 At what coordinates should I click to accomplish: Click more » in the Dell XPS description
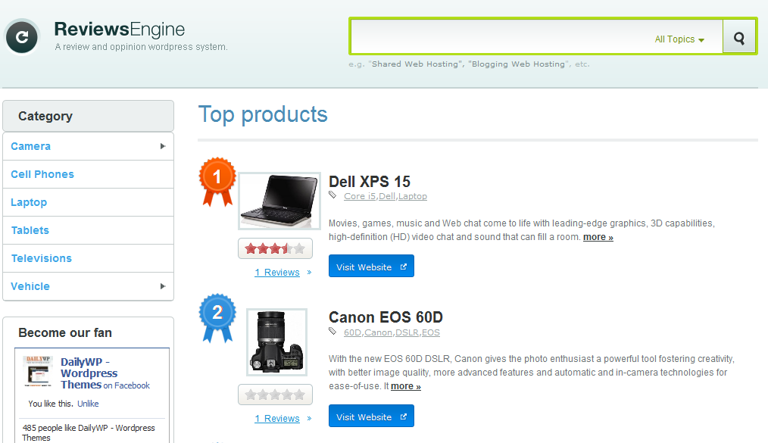click(x=598, y=237)
